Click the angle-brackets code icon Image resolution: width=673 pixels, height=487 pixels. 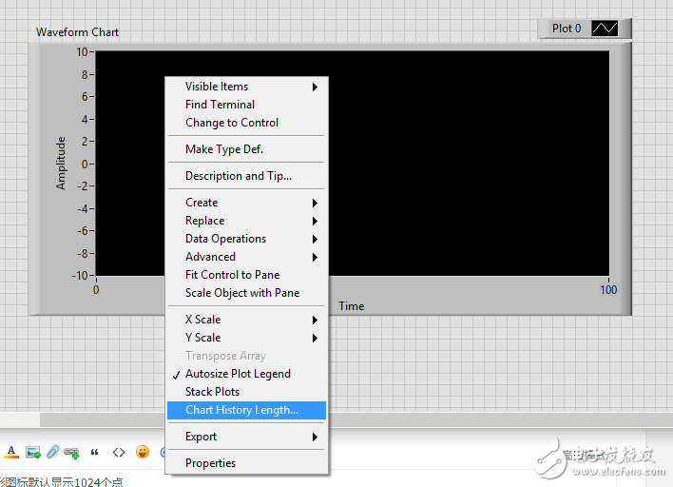pos(119,452)
